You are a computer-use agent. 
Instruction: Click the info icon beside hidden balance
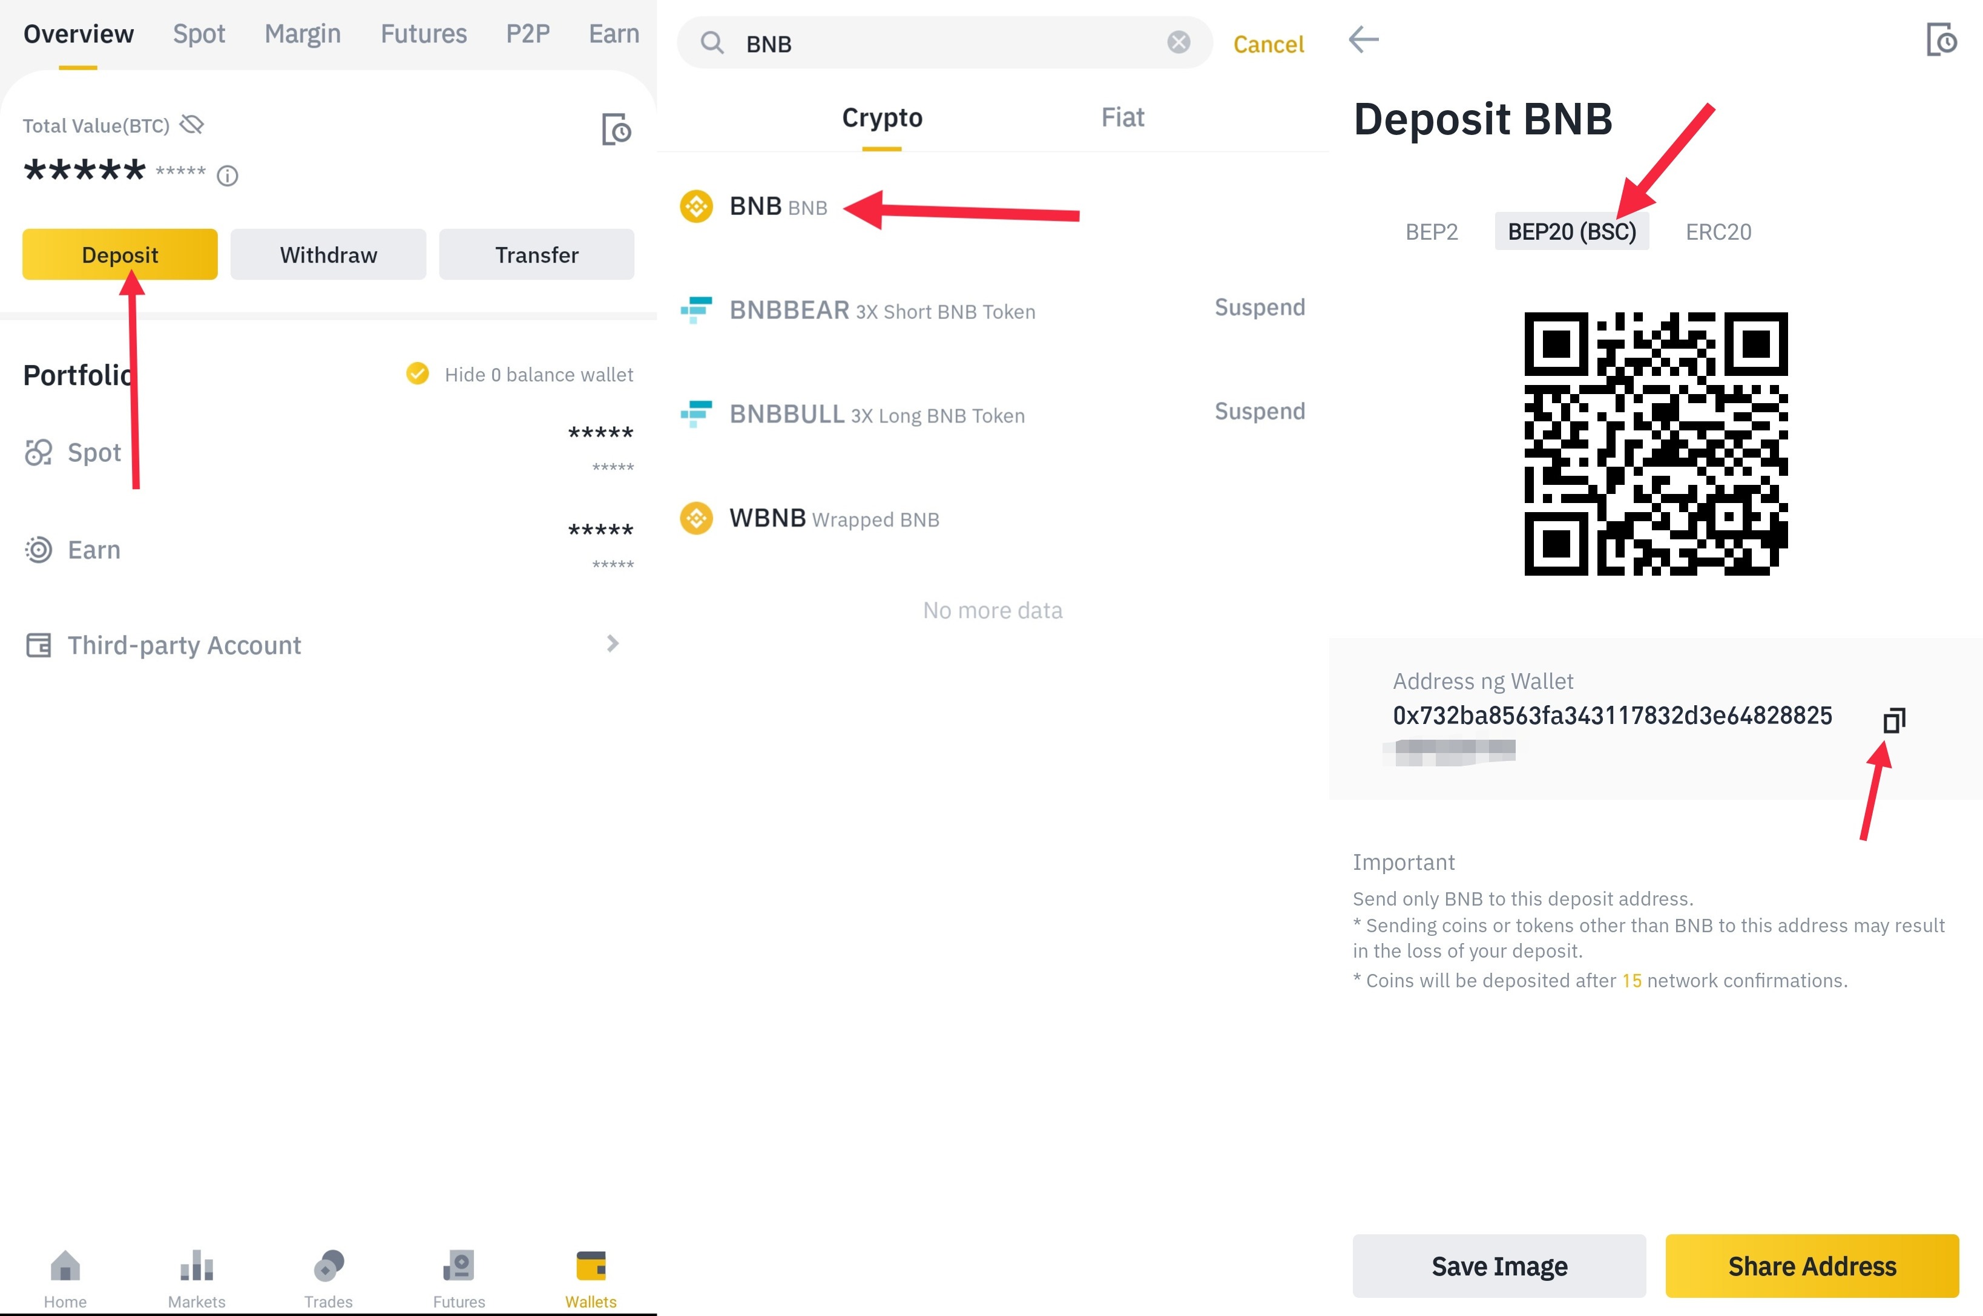[x=228, y=176]
